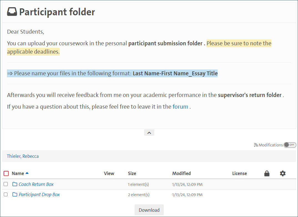Select the Participant Drop Box checkbox
The height and width of the screenshot is (217, 298).
coord(6,194)
